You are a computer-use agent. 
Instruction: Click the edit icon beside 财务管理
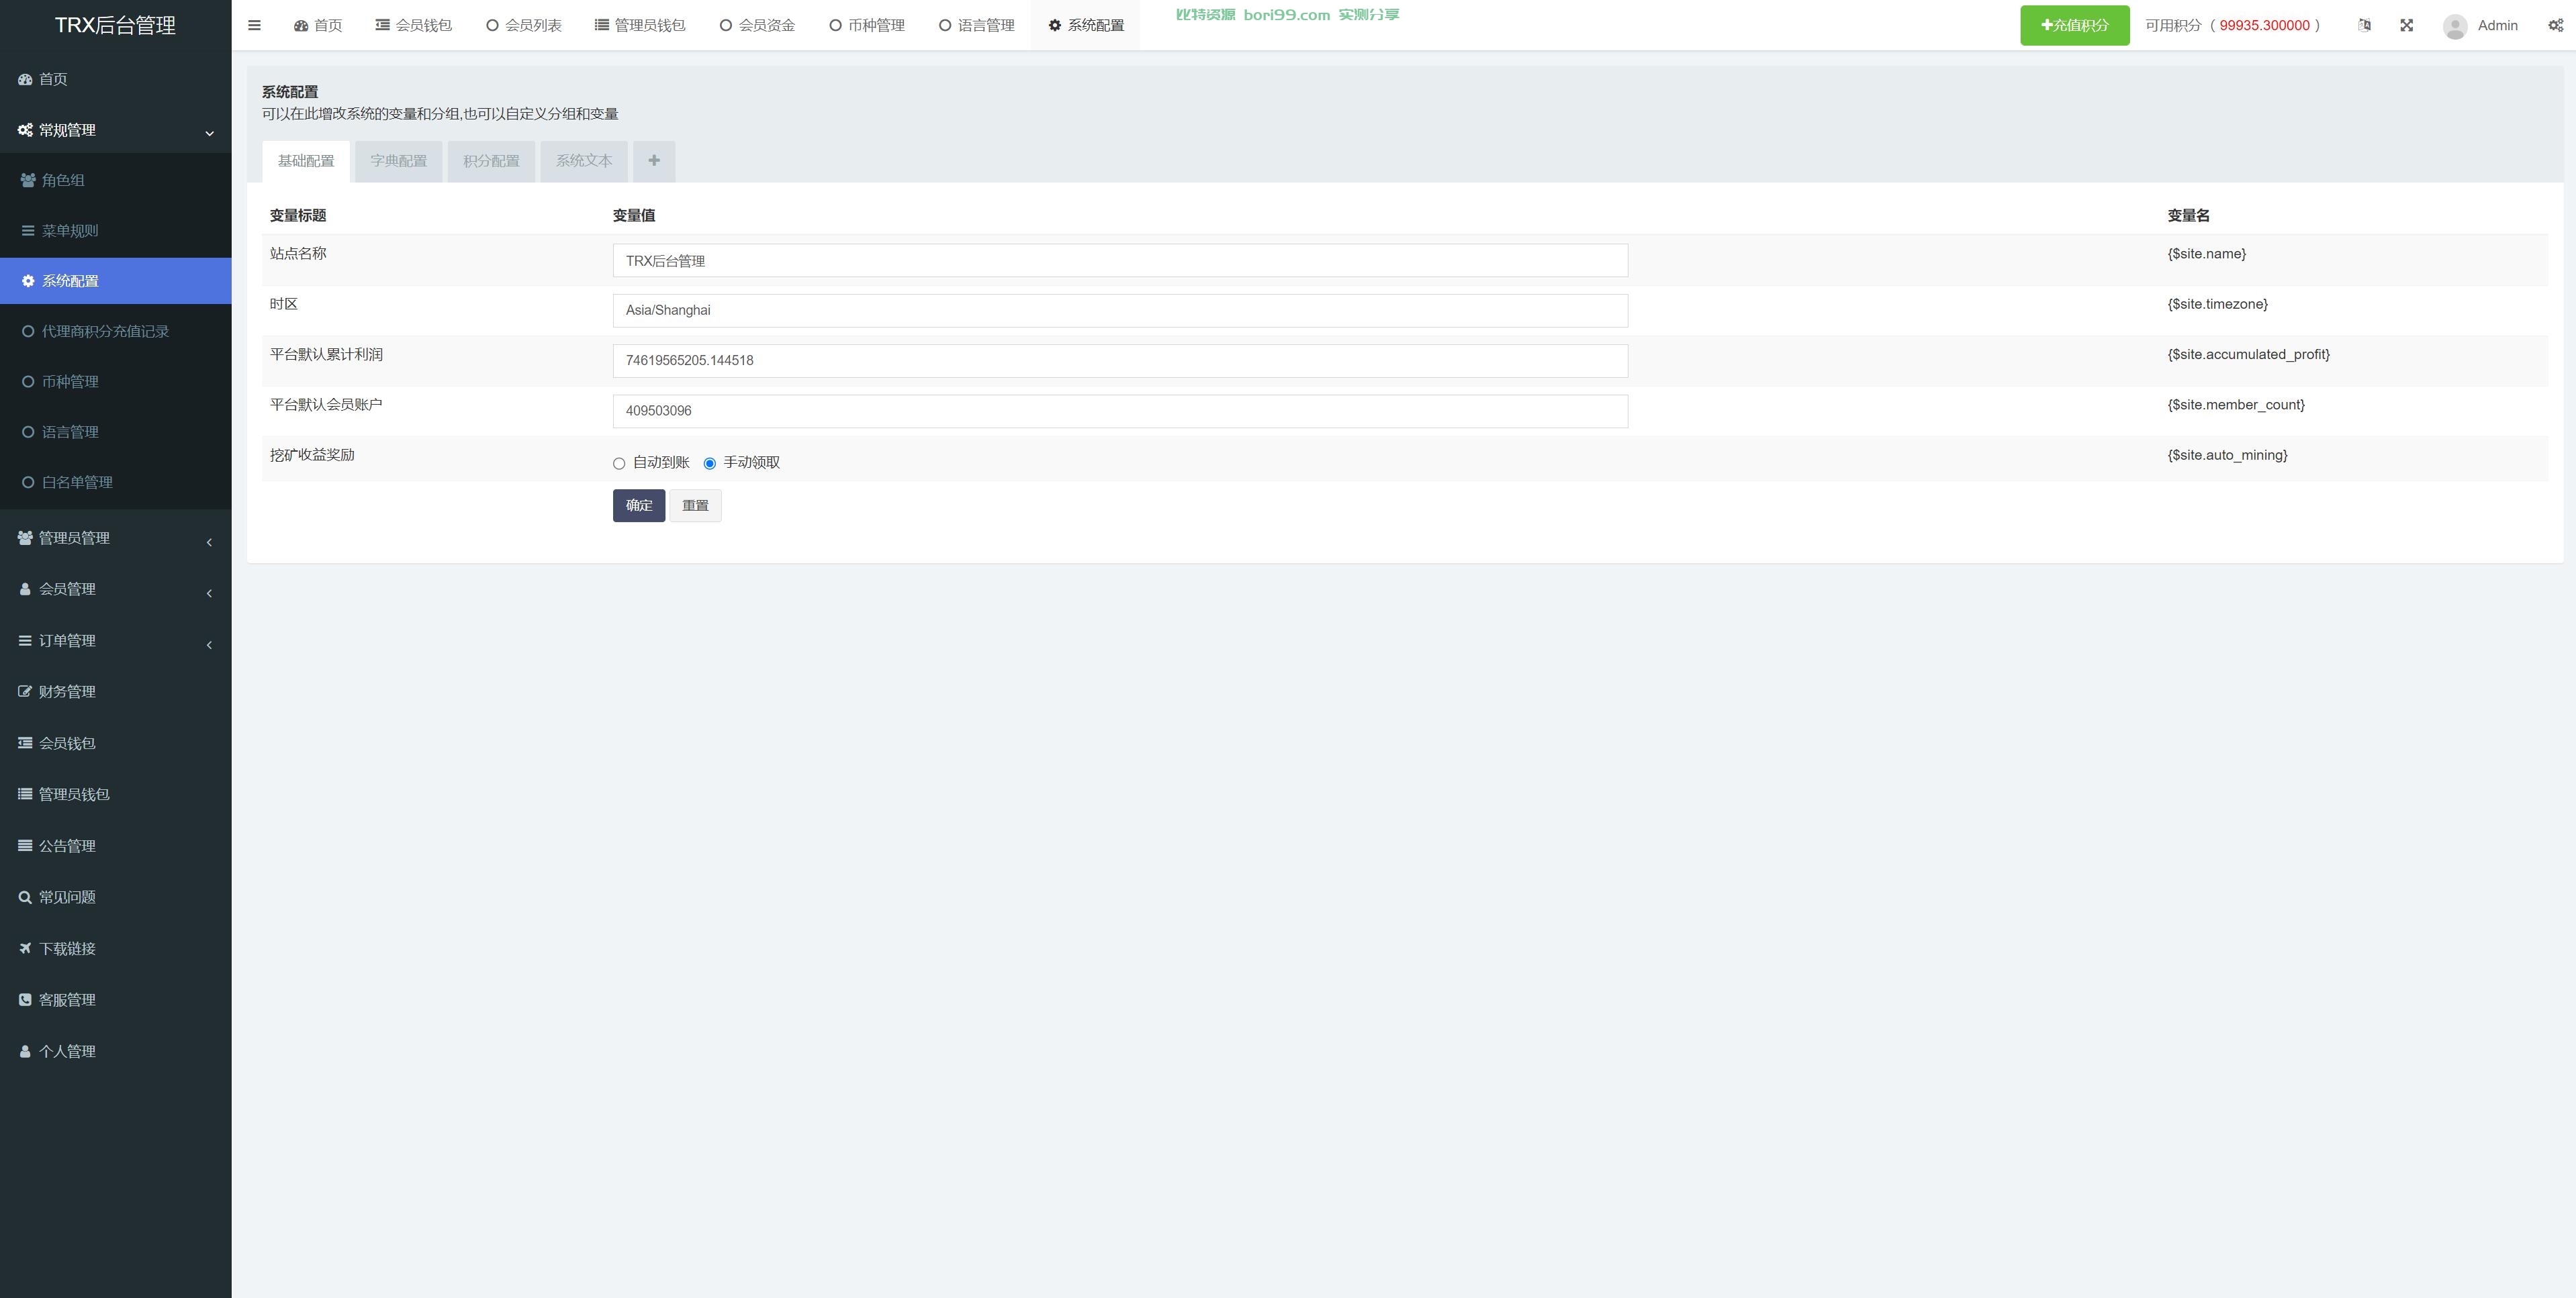[x=25, y=691]
